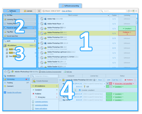Viewport: 142px width, 114px height.
Task: Click the disc icon of Adobe Help row
Action: pos(42,19)
